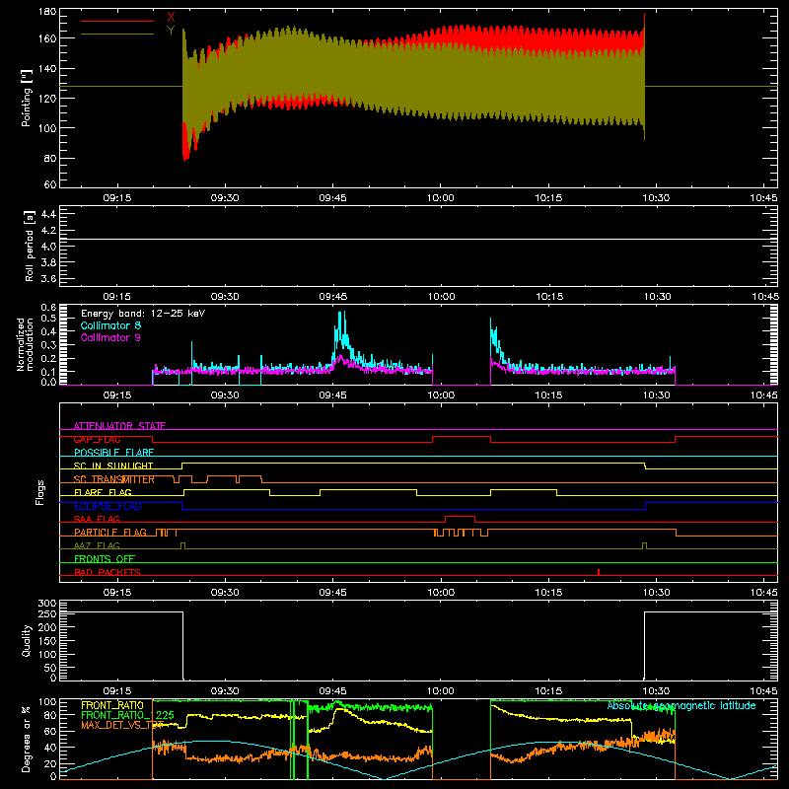Select the ECLIPSE_FLAG label
The height and width of the screenshot is (789, 789).
coord(108,506)
